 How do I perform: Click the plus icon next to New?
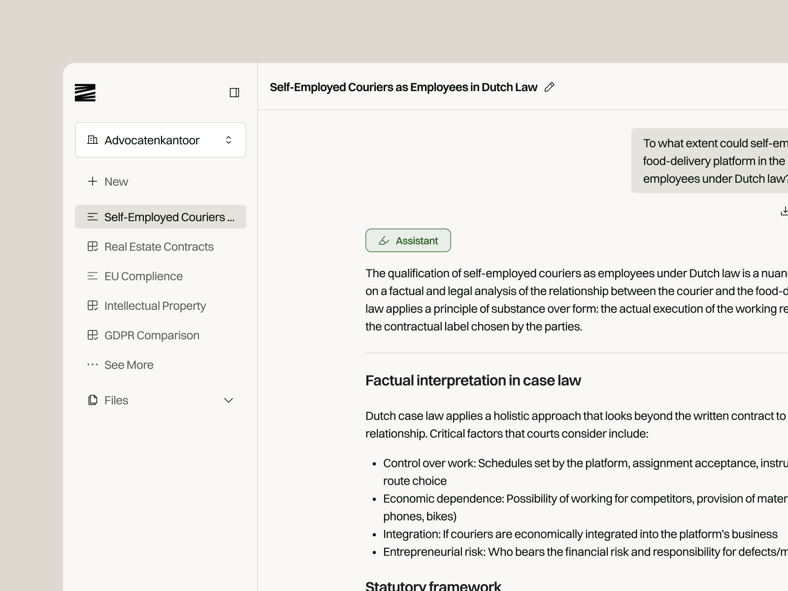click(93, 182)
